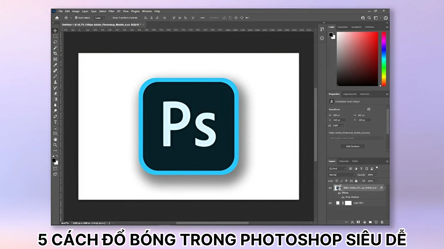Select the Zoom tool
444x249 pixels.
[55, 145]
